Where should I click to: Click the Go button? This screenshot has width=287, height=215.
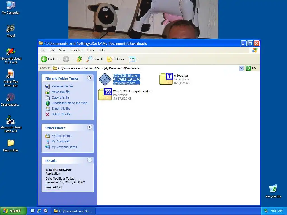tap(251, 68)
